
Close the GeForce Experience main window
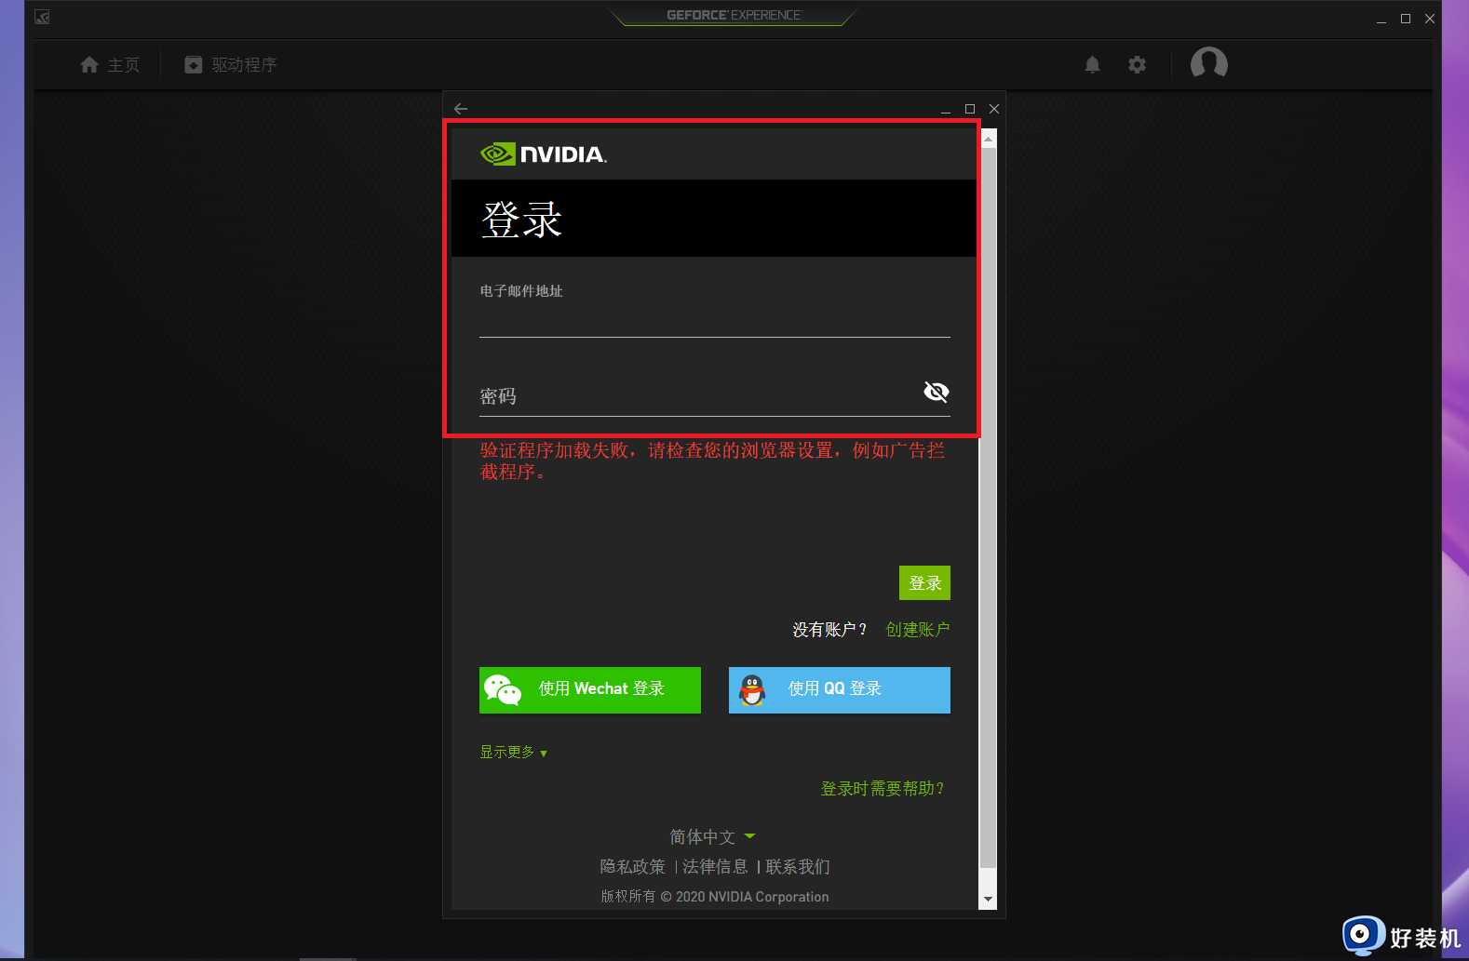(1430, 19)
